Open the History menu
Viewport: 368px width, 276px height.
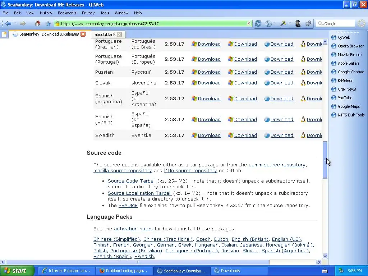point(46,13)
